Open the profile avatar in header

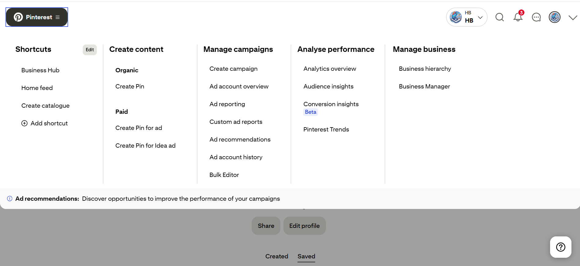(x=555, y=17)
